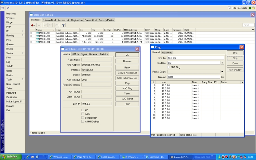Click the disable cross icon in Wireless Tables
This screenshot has height=160, width=256.
pyautogui.click(x=51, y=25)
